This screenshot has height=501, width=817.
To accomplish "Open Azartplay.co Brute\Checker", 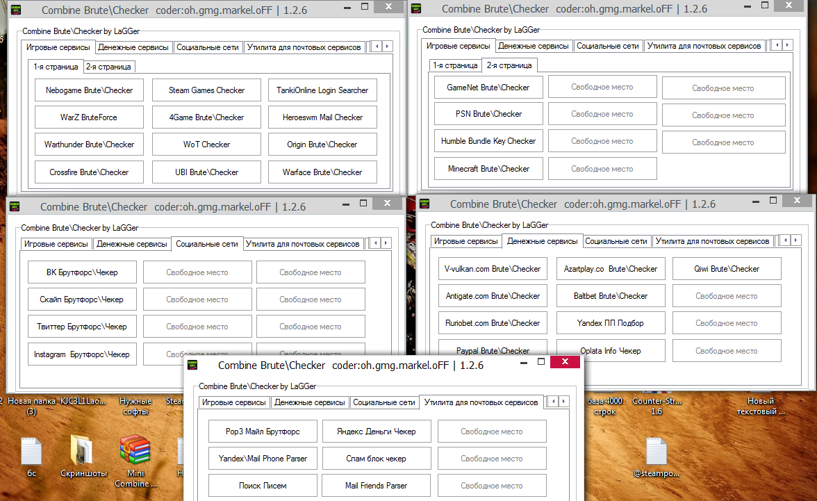I will [611, 269].
